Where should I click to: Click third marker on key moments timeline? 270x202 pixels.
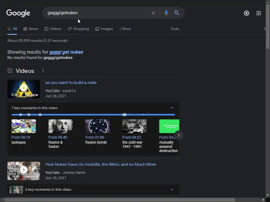pos(40,115)
